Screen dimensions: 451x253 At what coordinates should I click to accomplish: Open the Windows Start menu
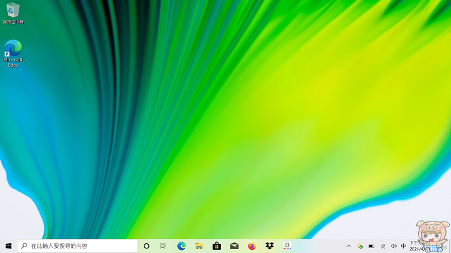coord(8,246)
